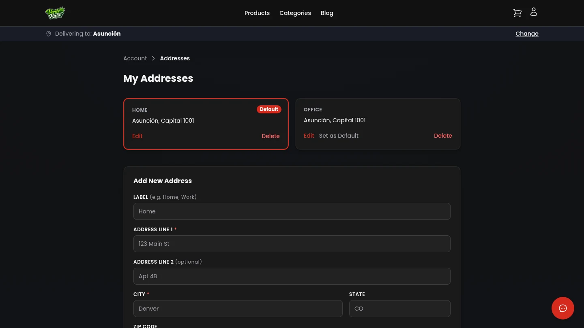The image size is (584, 328).
Task: Go back via the Account breadcrumb
Action: pyautogui.click(x=135, y=58)
